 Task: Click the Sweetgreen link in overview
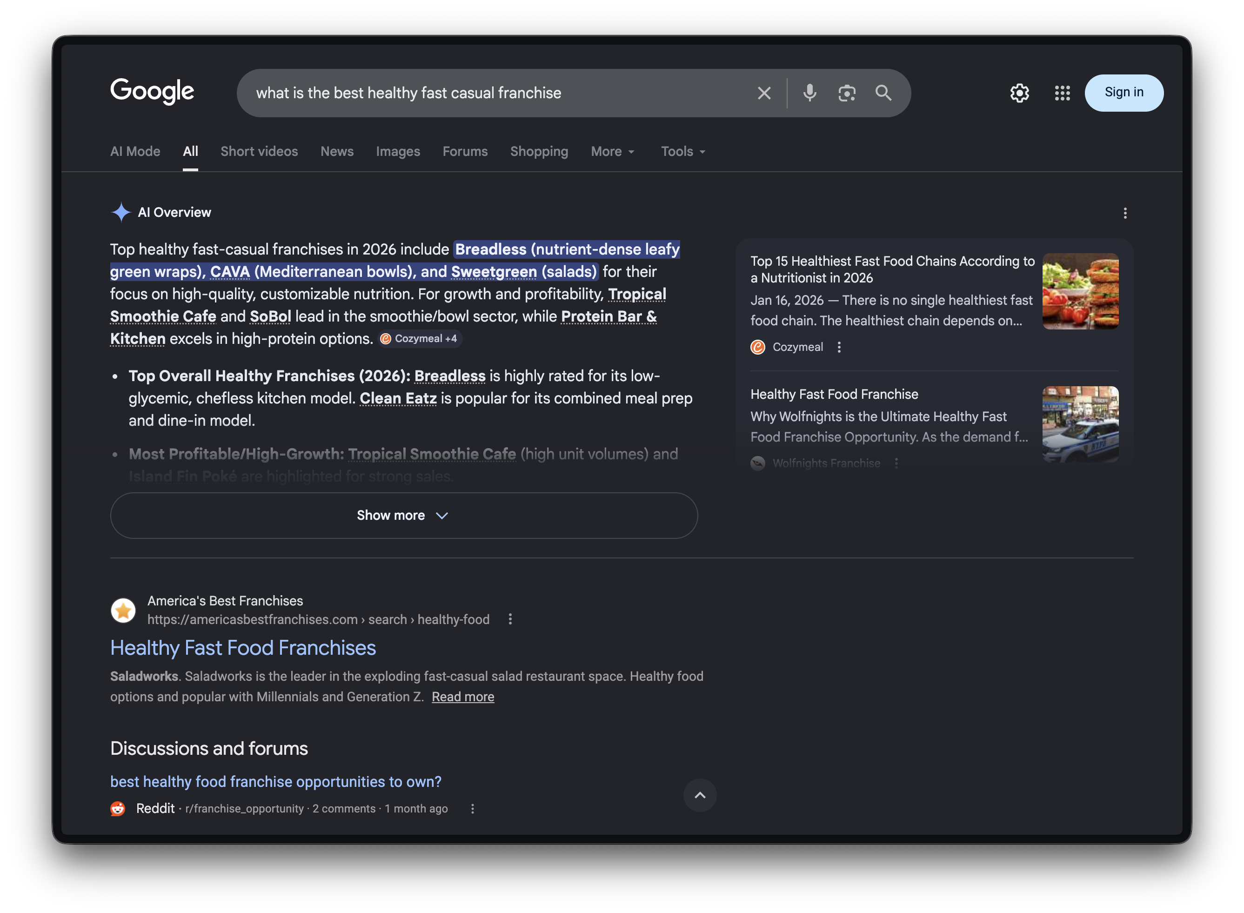[x=494, y=271]
